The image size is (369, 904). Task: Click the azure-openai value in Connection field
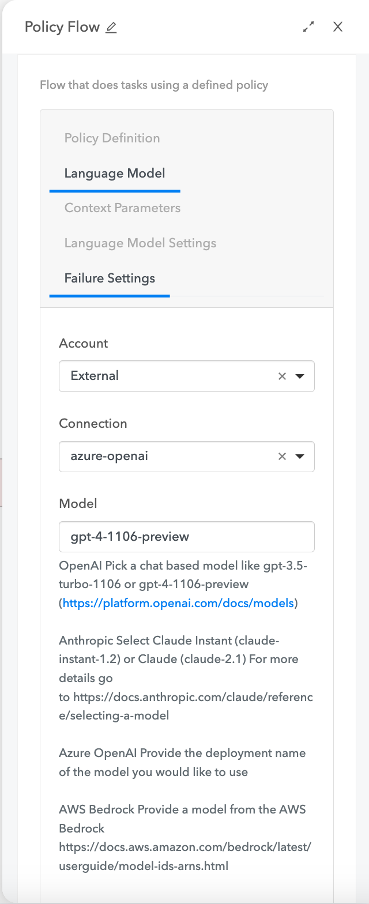coord(110,456)
